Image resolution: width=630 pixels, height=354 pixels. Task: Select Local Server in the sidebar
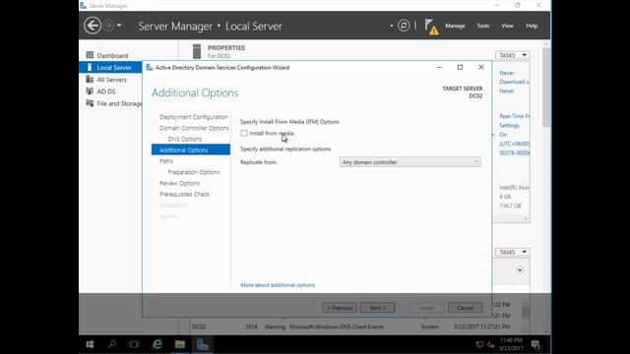pyautogui.click(x=110, y=68)
